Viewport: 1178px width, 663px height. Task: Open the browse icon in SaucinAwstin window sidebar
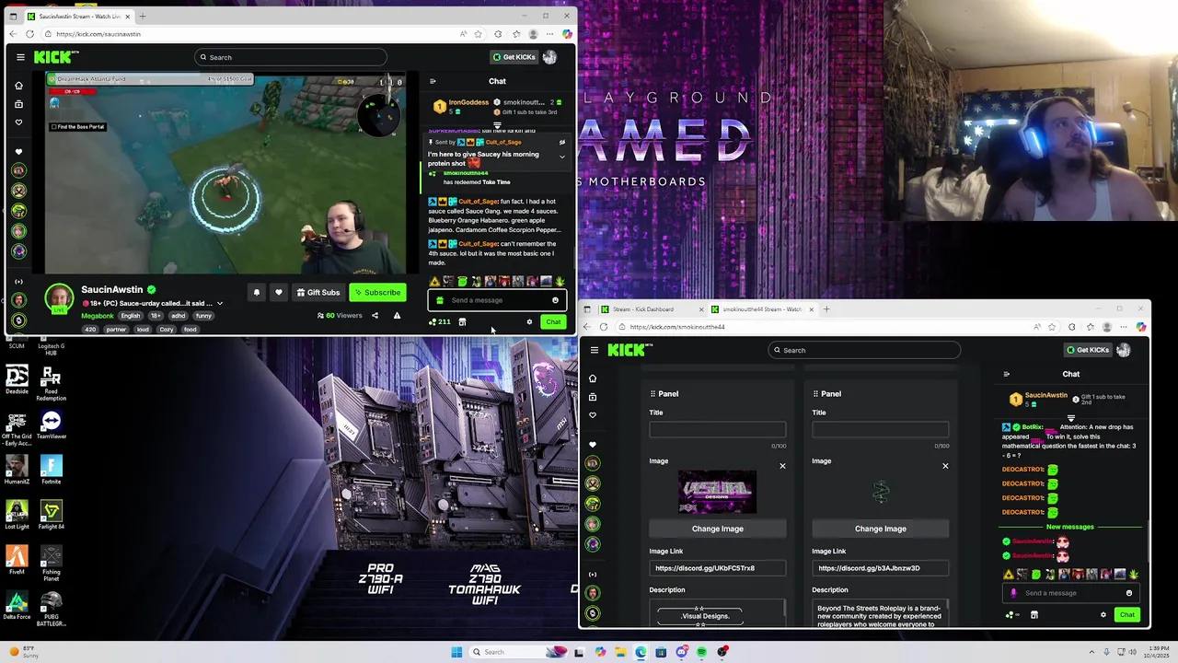click(x=18, y=104)
